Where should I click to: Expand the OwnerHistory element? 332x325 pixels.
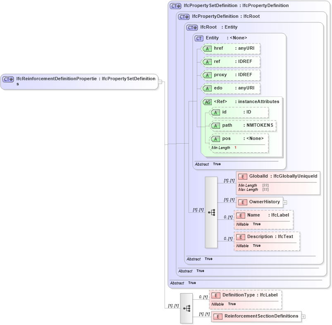pyautogui.click(x=285, y=202)
